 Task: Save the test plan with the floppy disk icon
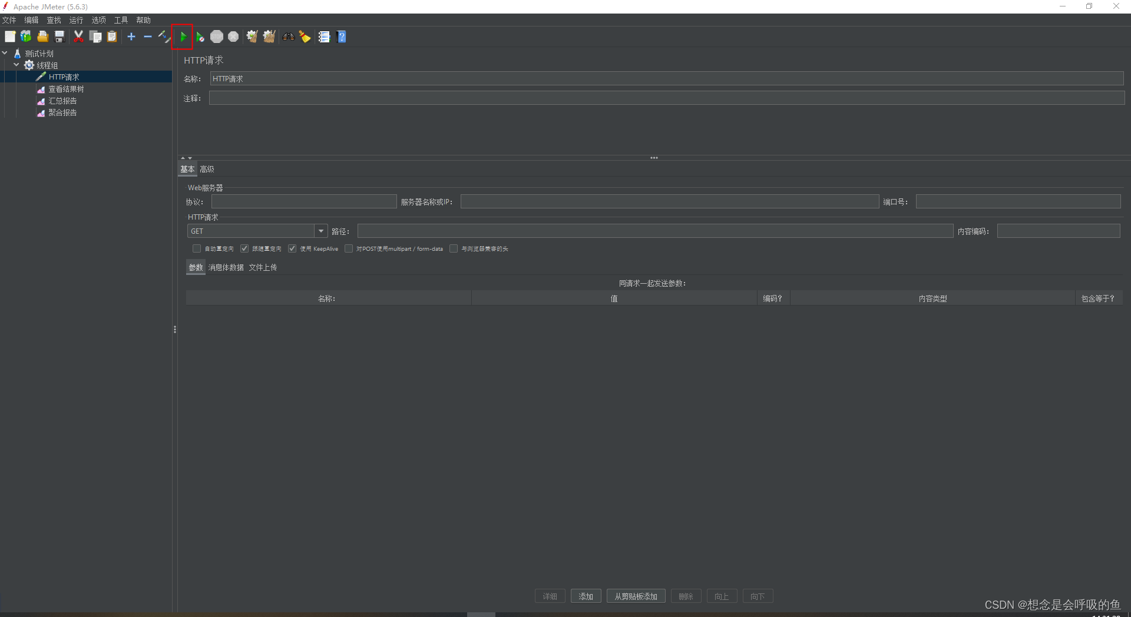click(x=59, y=37)
